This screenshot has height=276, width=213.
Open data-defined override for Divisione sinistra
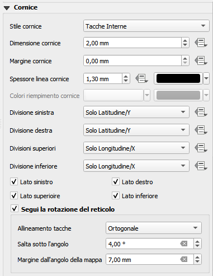201,113
